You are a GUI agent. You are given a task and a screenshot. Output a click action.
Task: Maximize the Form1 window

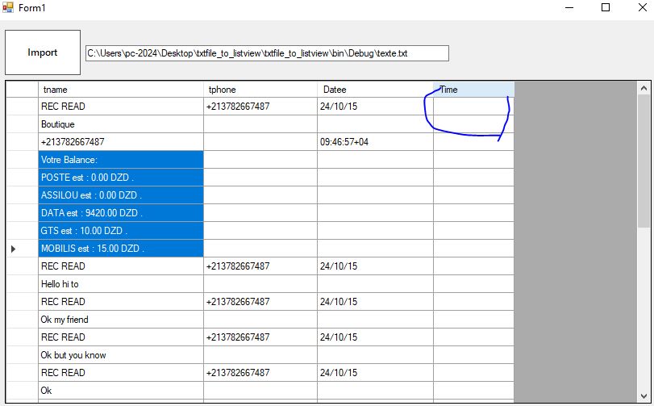coord(606,8)
